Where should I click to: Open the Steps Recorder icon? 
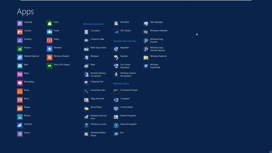(86, 100)
